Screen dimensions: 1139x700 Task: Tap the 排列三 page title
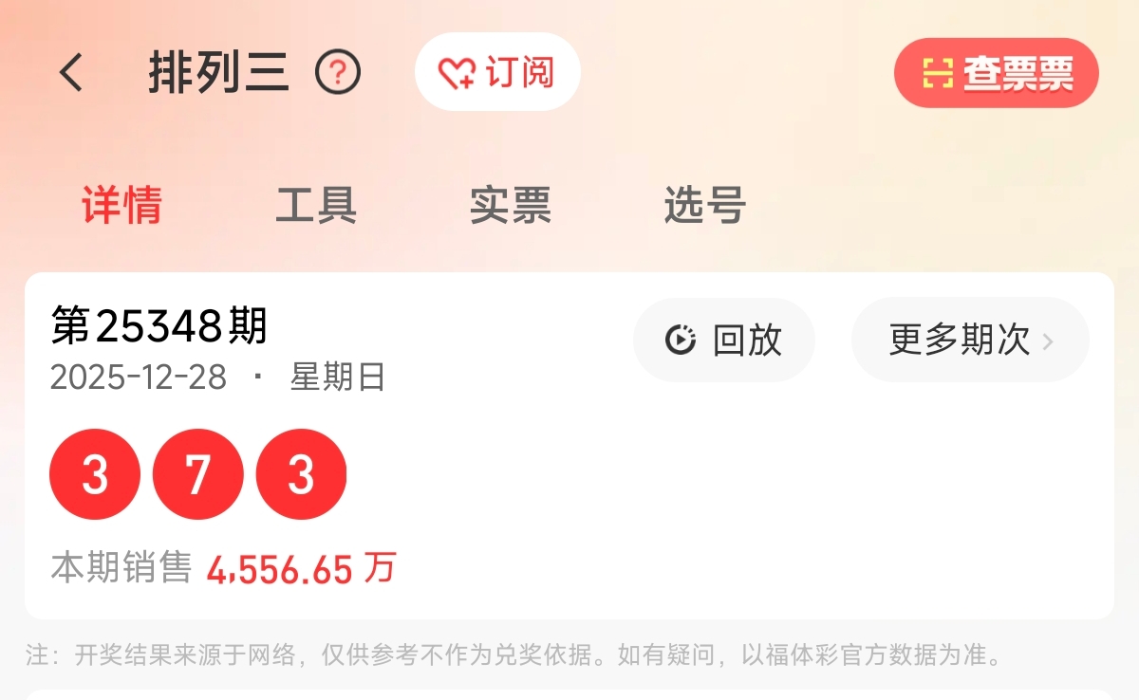pyautogui.click(x=219, y=73)
